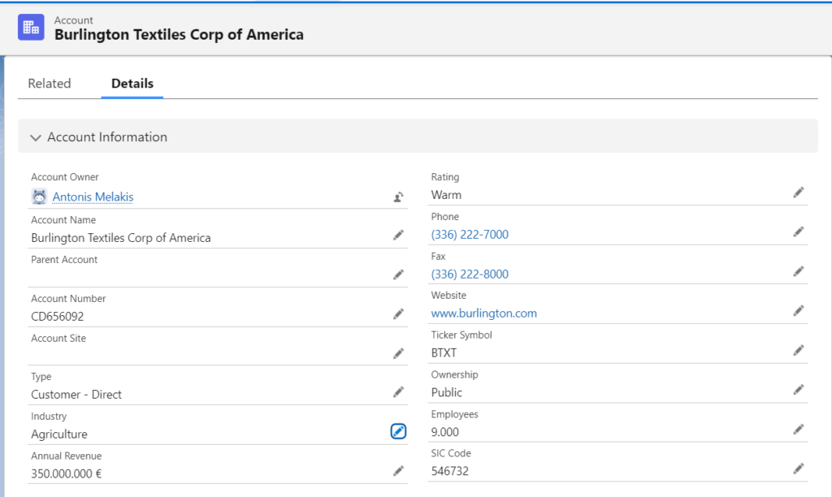Open www.burlington.com website link

pyautogui.click(x=484, y=313)
